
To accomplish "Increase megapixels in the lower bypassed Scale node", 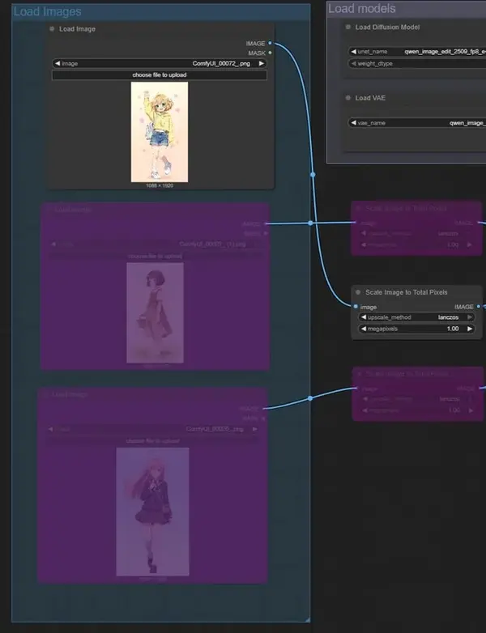I will click(471, 410).
